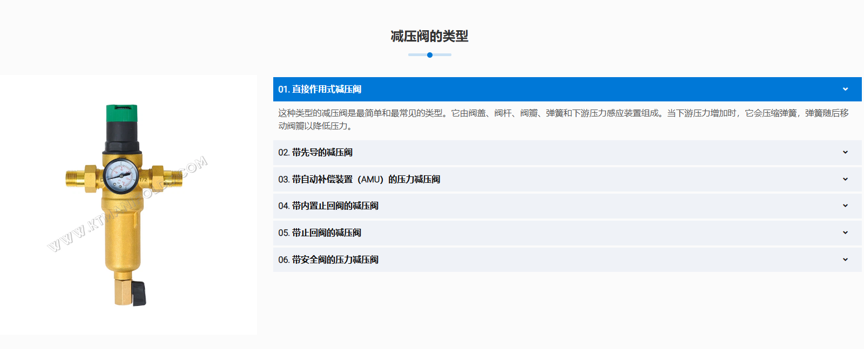The width and height of the screenshot is (864, 349).
Task: Expand the 02. 带先导的减压阀 section title
Action: 315,153
